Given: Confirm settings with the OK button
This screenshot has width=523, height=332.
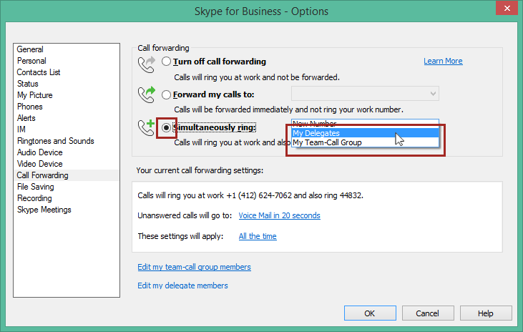Looking at the screenshot, I should [370, 313].
